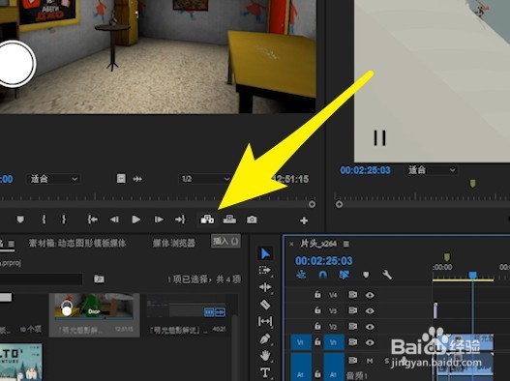Toggle V1 track targeting
The height and width of the screenshot is (381, 510).
[334, 342]
